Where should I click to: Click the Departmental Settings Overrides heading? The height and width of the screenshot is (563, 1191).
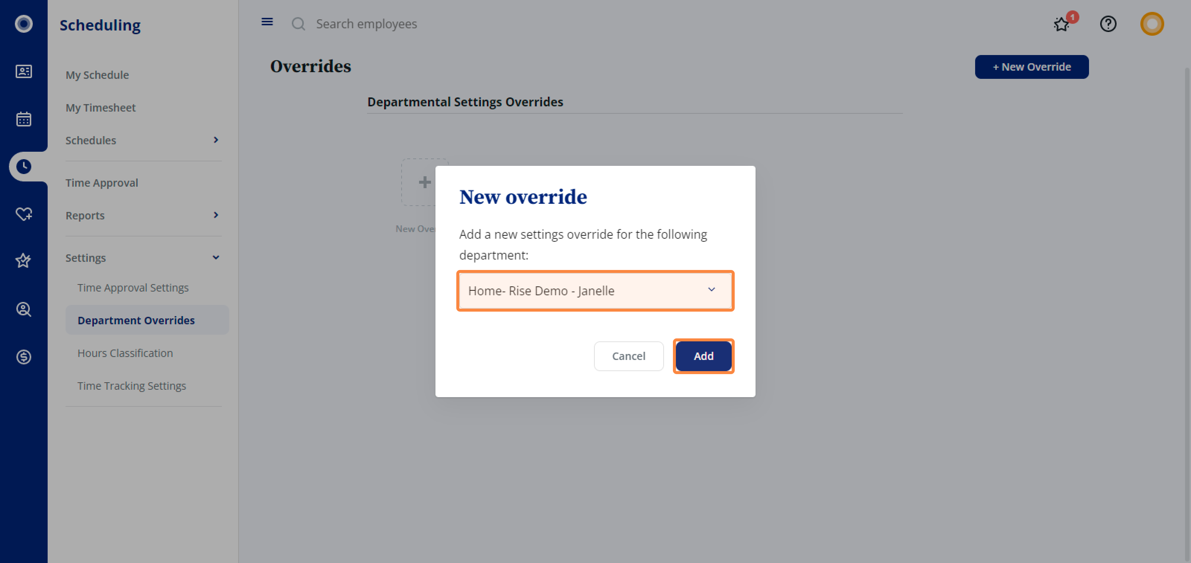465,102
